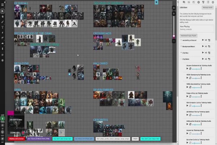The width and height of the screenshot is (217, 145).
Task: Switch to the Compendium tab
Action: pyautogui.click(x=199, y=2)
